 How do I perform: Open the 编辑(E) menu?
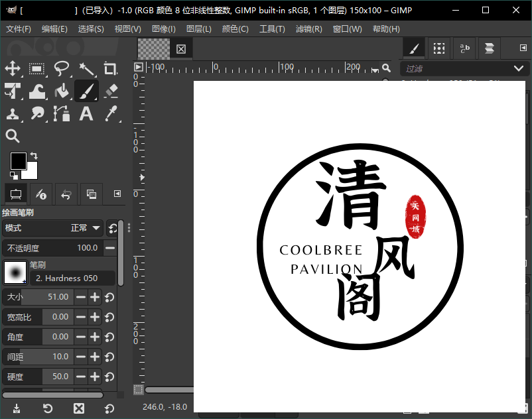pyautogui.click(x=54, y=29)
